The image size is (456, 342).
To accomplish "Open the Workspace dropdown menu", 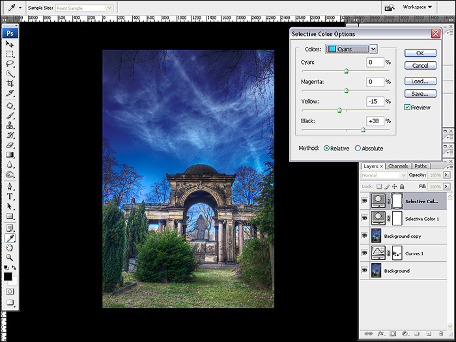I will coord(418,7).
